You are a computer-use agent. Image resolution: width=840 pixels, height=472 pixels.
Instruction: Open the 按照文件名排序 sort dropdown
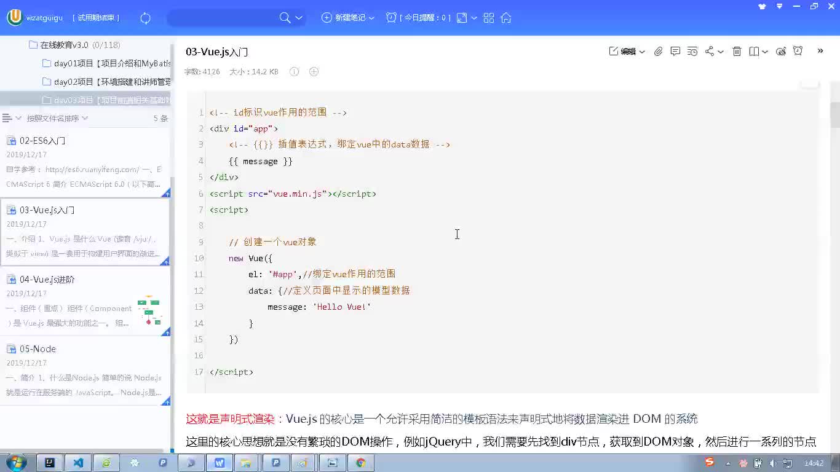[57, 118]
